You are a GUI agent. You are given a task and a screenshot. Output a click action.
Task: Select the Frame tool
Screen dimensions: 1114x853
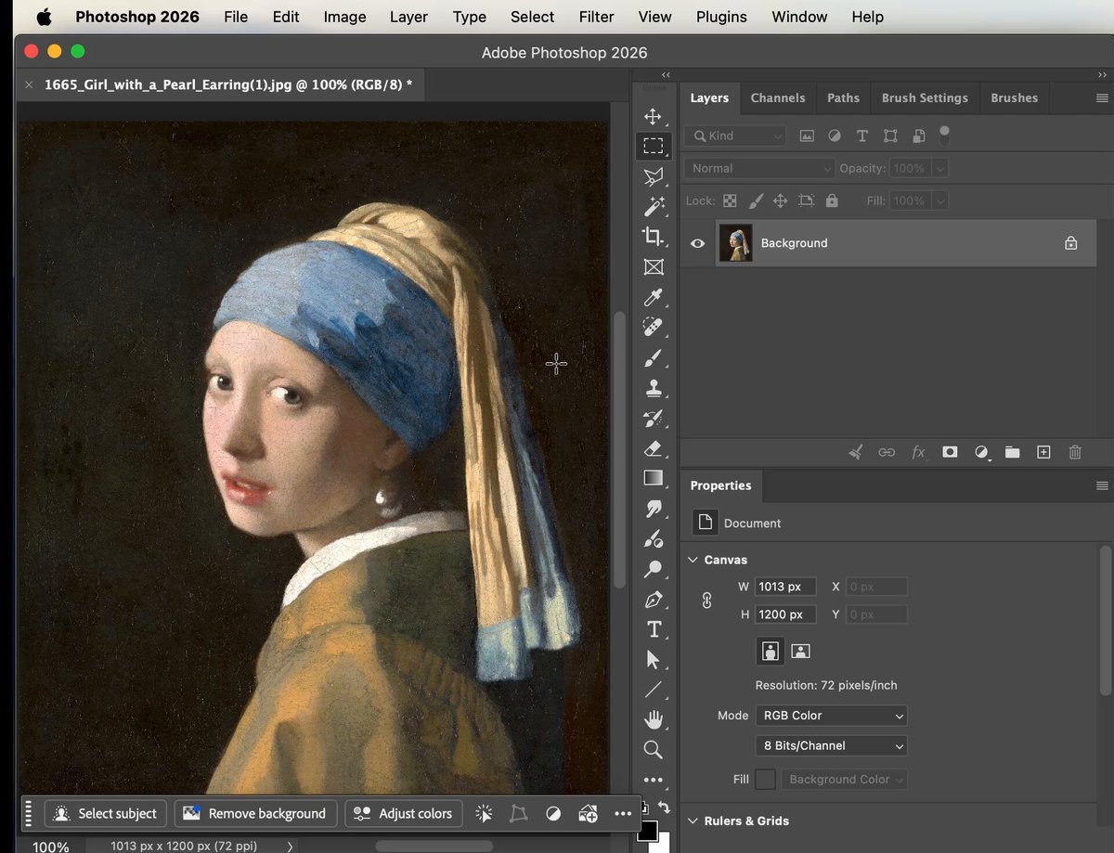654,267
